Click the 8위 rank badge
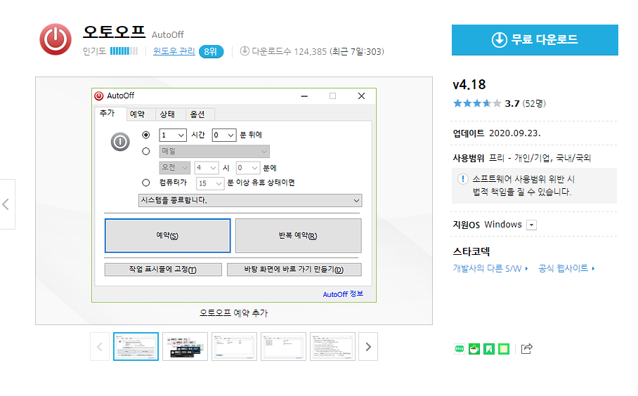Screen dimensions: 638x396 coord(211,52)
